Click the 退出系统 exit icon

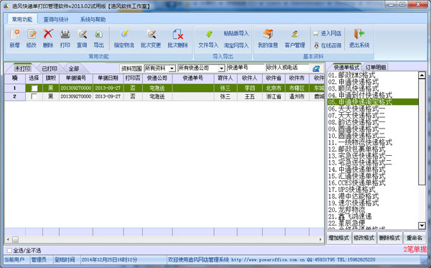359,34
